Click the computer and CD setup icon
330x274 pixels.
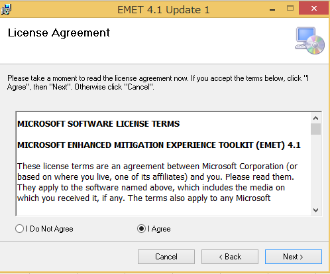pos(309,40)
